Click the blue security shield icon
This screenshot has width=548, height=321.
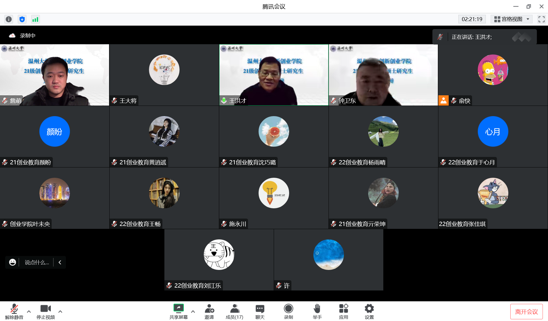click(x=22, y=19)
